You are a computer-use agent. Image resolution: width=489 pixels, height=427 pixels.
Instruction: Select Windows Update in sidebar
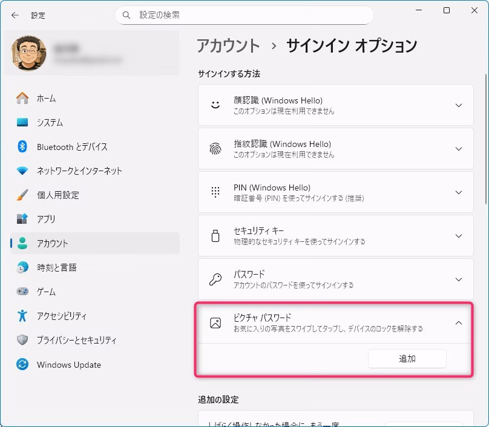coord(68,365)
